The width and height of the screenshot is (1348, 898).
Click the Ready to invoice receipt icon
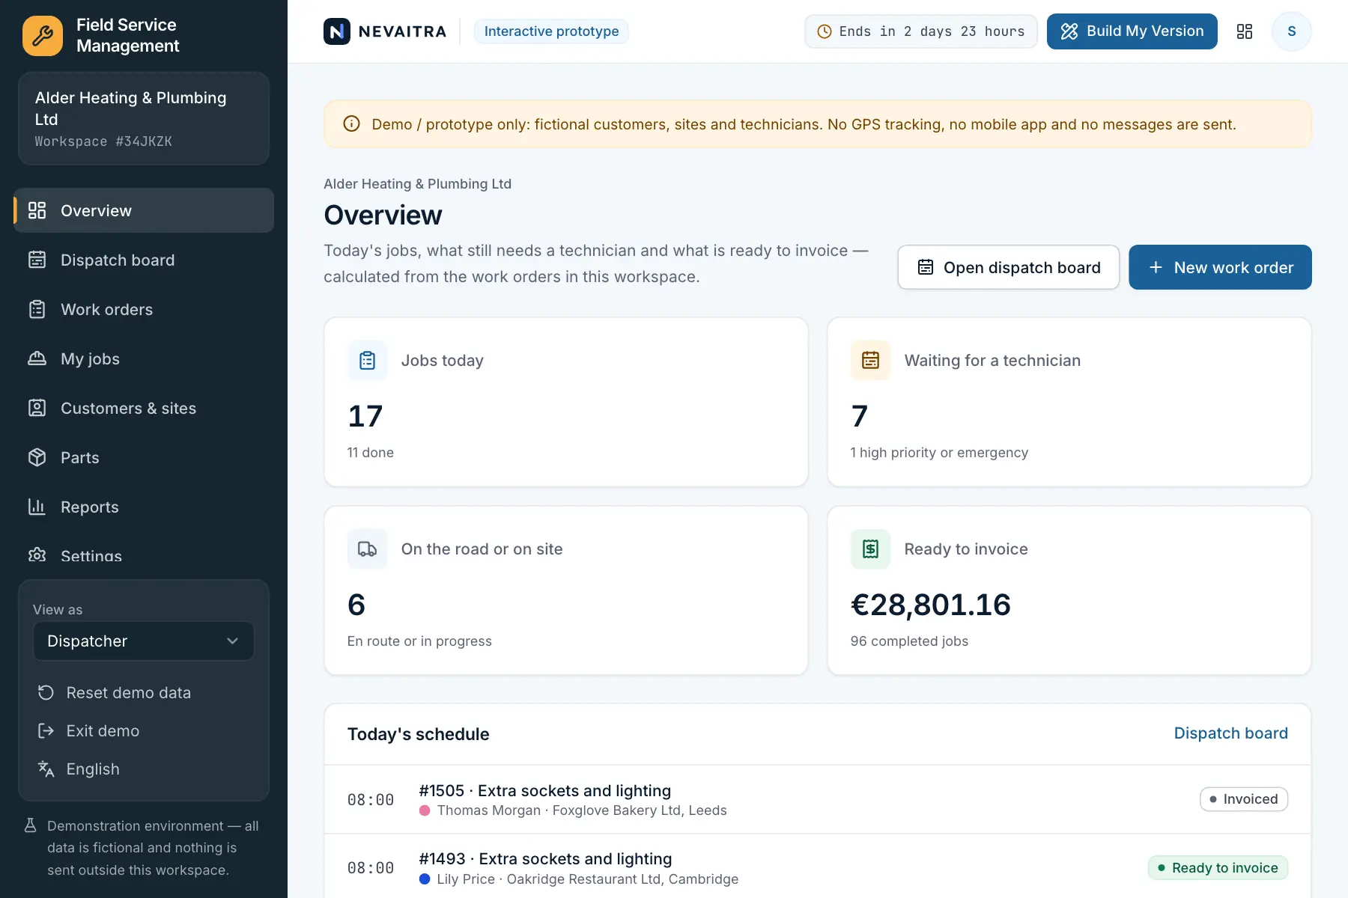point(870,549)
